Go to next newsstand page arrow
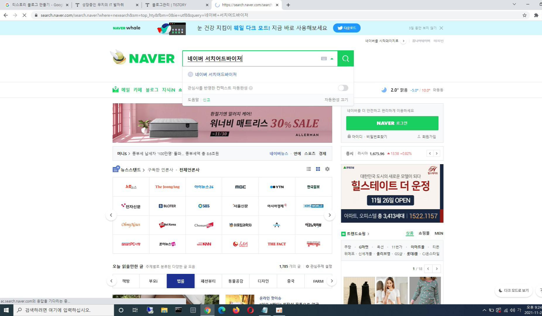This screenshot has width=542, height=316. pos(330,215)
